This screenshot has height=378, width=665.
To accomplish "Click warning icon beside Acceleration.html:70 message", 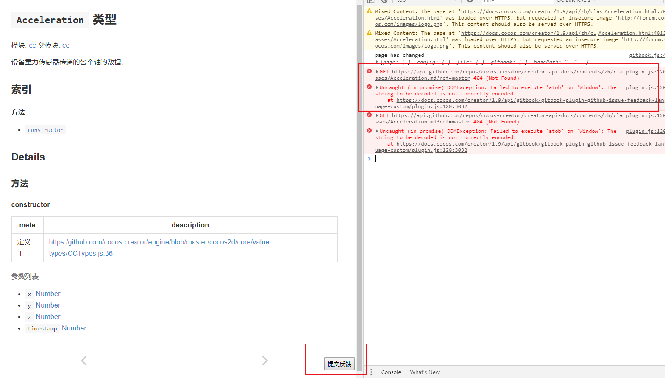I will coord(369,11).
